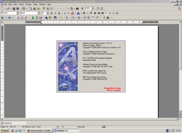Expand the arrow next to the Open icon
The height and width of the screenshot is (133, 182).
click(x=11, y=9)
